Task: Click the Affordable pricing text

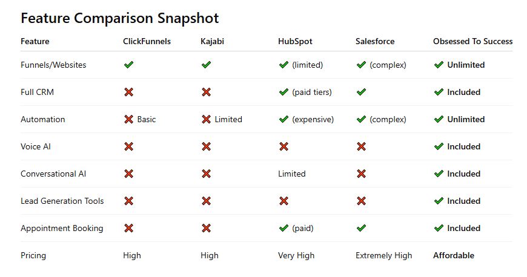Action: [453, 255]
